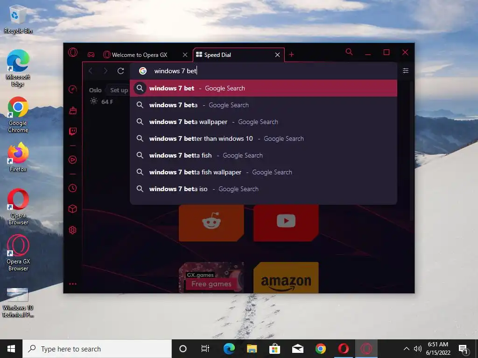Select Opera GX Browser desktop shortcut
The width and height of the screenshot is (478, 358).
(x=18, y=253)
